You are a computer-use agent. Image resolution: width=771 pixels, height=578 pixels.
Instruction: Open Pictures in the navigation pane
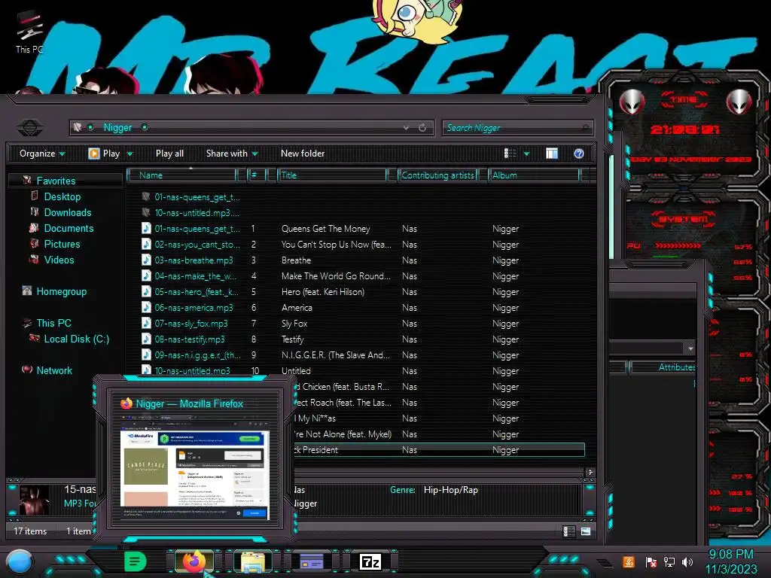(x=62, y=244)
